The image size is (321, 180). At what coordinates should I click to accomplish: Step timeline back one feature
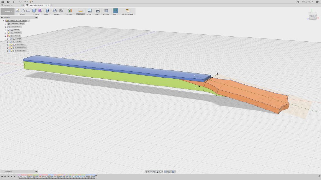[5, 176]
